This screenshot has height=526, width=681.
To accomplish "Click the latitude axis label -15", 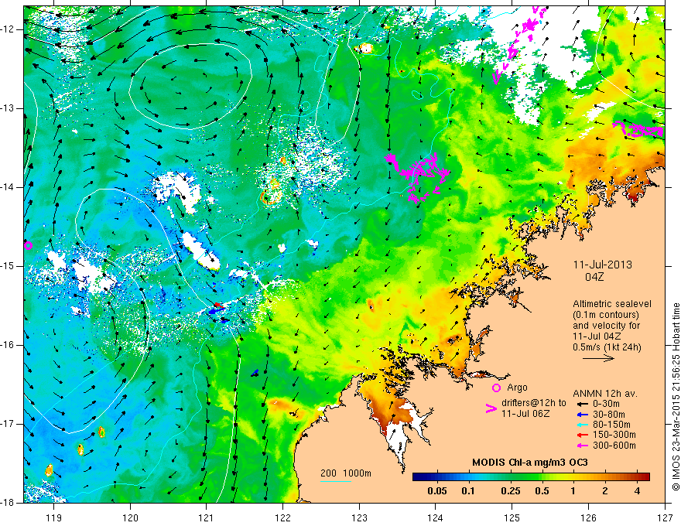I will 8,266.
